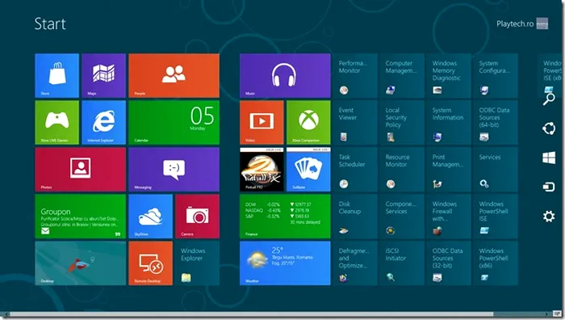The height and width of the screenshot is (320, 565).
Task: Open the SkyDrive tile
Action: click(151, 216)
